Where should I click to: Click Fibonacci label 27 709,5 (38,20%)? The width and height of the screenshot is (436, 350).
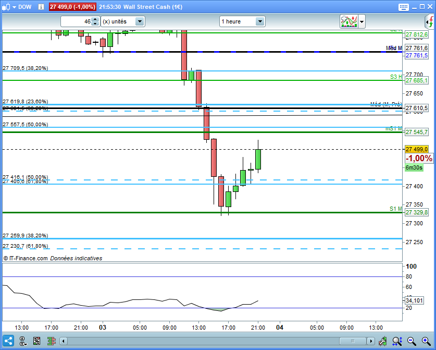click(x=26, y=68)
